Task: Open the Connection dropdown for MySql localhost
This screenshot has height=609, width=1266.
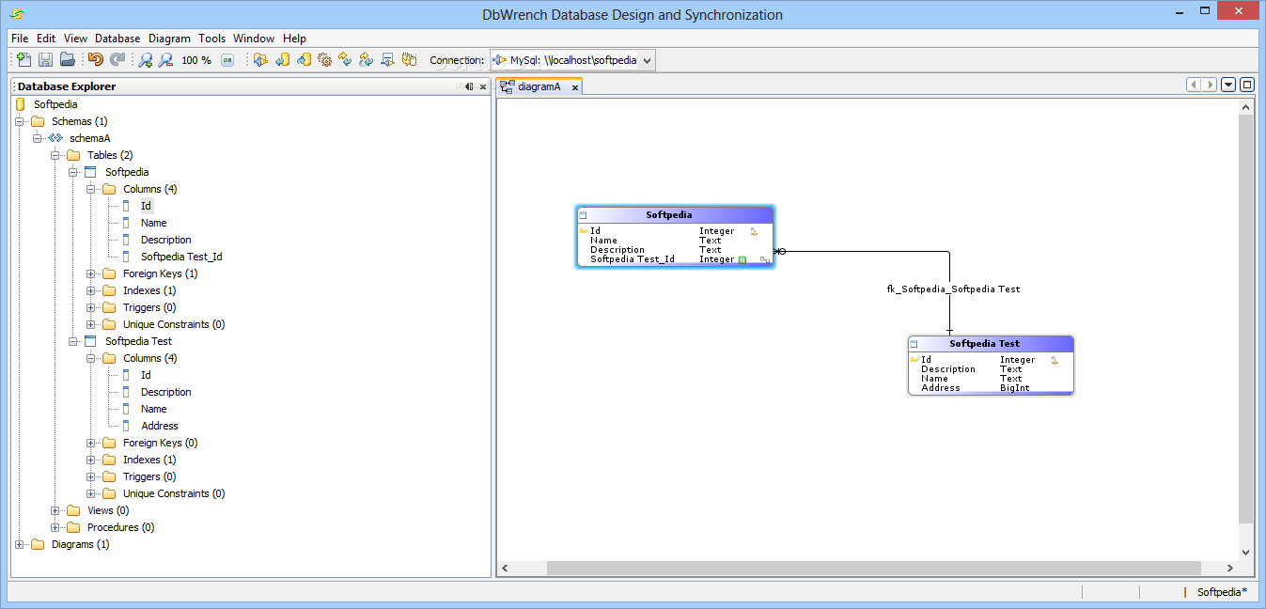Action: click(x=572, y=60)
